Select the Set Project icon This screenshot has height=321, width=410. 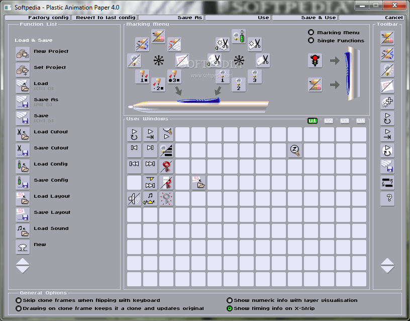23,70
